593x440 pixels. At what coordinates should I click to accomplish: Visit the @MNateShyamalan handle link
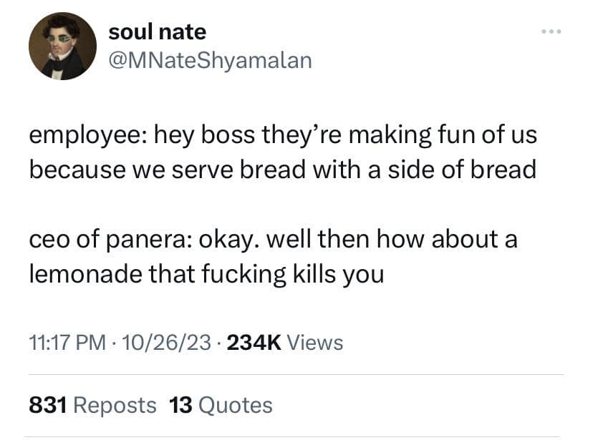click(210, 60)
